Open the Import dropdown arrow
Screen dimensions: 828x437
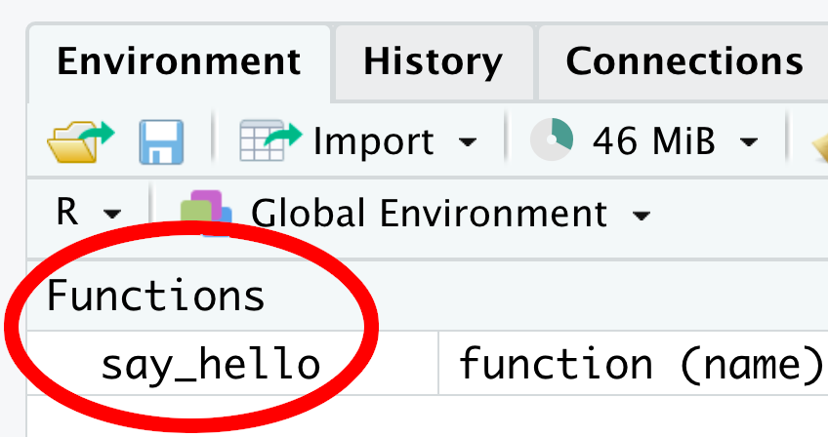[x=468, y=141]
